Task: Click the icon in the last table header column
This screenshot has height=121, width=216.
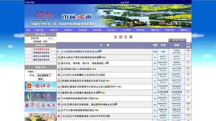Action: (188, 45)
